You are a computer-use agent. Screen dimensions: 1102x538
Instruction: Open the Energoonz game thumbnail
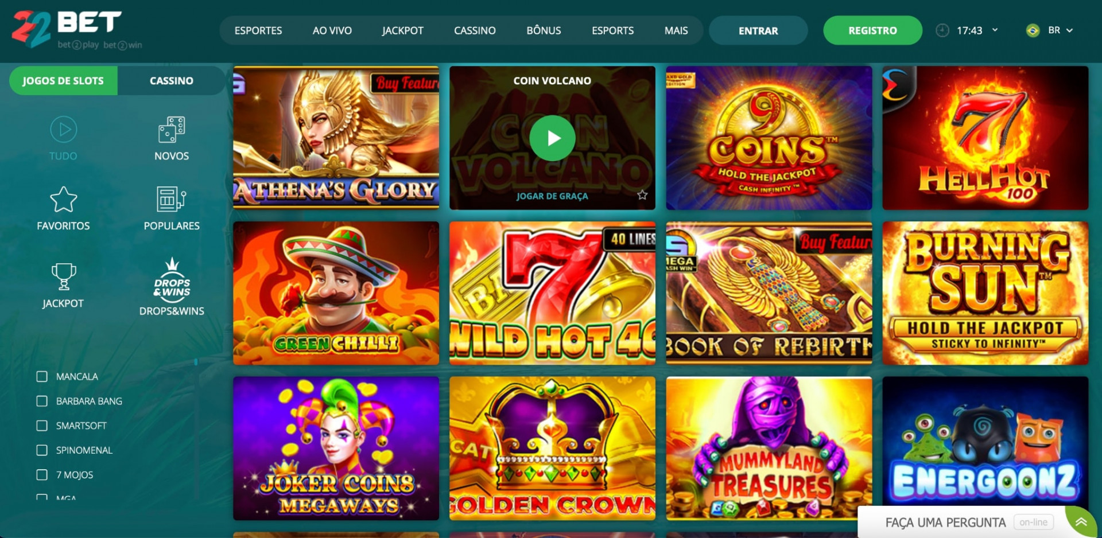[985, 448]
